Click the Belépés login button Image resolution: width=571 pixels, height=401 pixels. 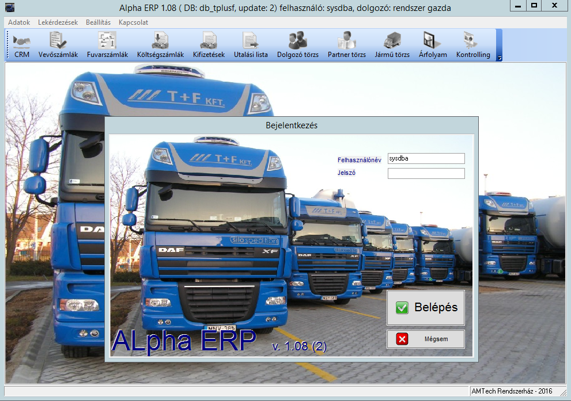click(x=426, y=308)
